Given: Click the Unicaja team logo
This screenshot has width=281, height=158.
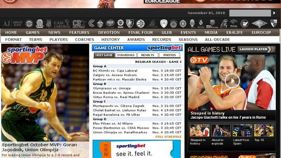Looking at the screenshot, I should click(x=233, y=24).
